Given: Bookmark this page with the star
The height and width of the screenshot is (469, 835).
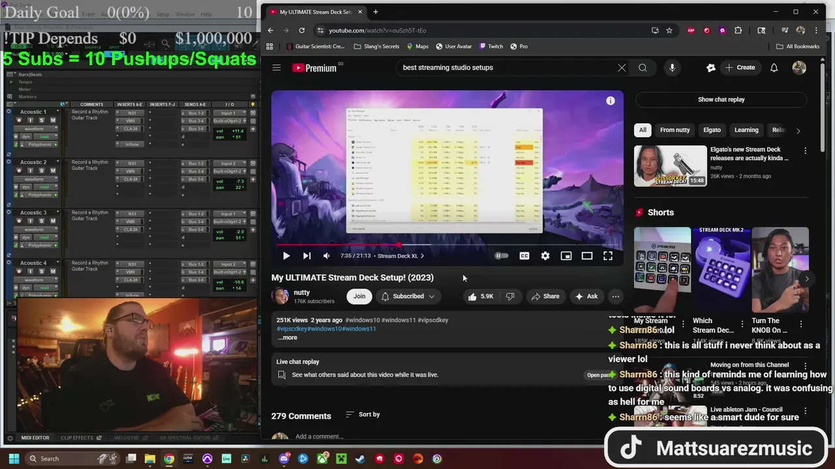Looking at the screenshot, I should pos(669,31).
